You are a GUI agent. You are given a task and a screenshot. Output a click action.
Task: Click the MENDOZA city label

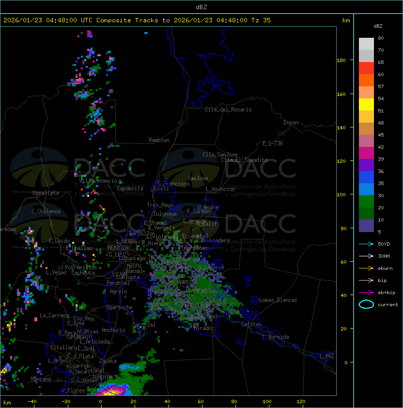(118, 248)
